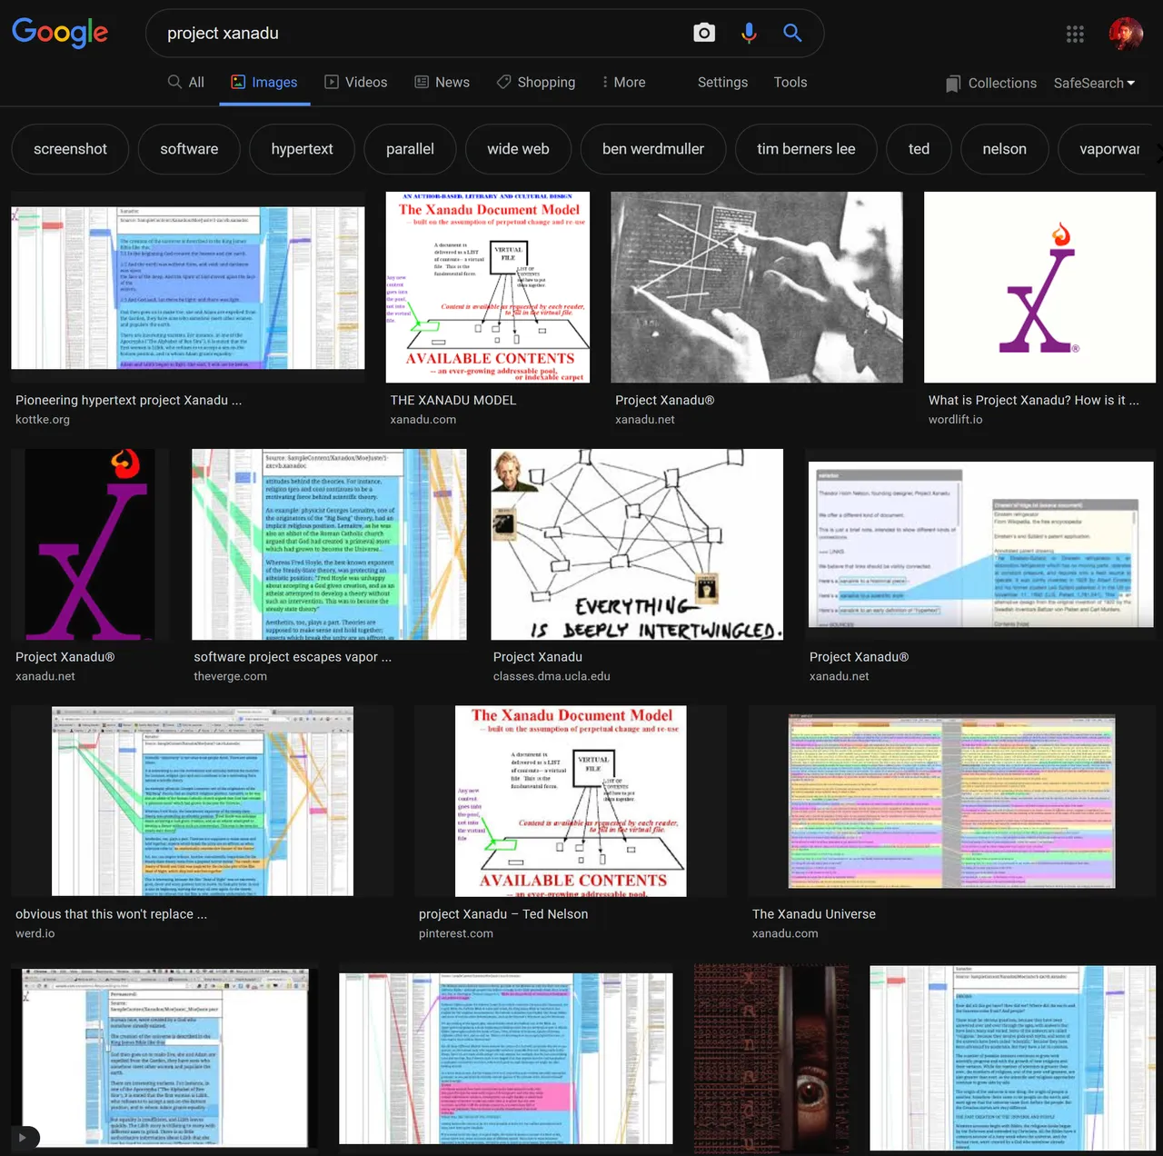This screenshot has height=1156, width=1163.
Task: Switch to the All tab
Action: pyautogui.click(x=185, y=82)
